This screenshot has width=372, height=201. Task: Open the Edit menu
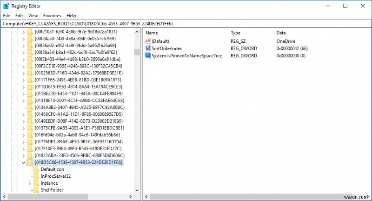19,16
